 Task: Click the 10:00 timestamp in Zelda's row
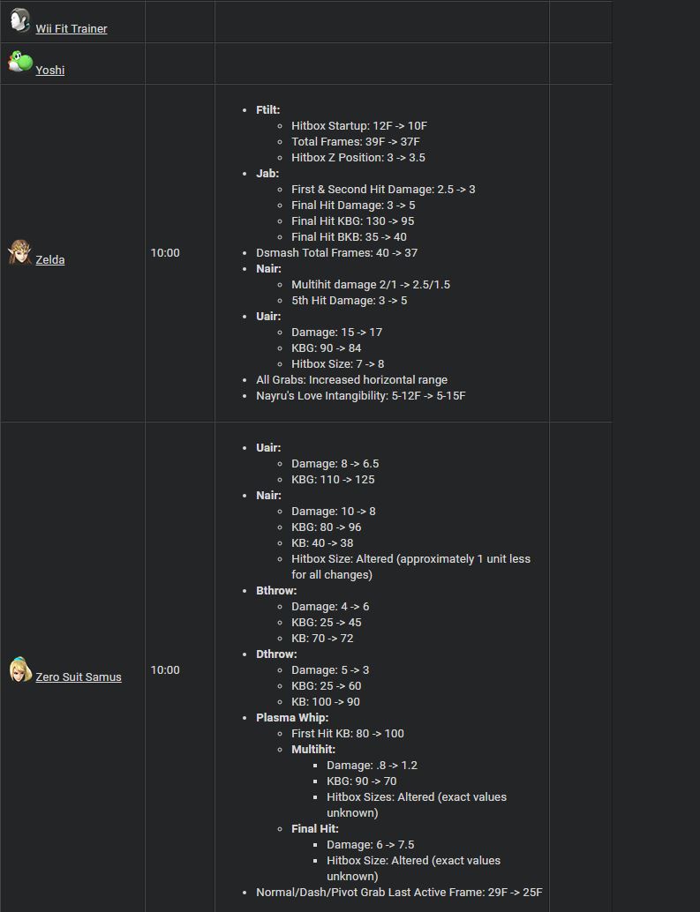[x=165, y=252]
